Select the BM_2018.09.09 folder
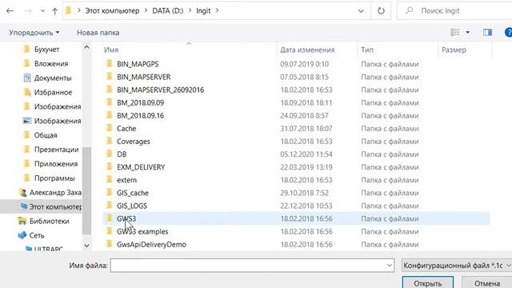Screen dimensions: 512x288 (x=140, y=103)
